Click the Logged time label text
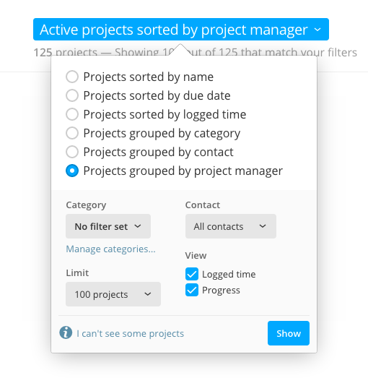This screenshot has width=368, height=378. click(229, 275)
